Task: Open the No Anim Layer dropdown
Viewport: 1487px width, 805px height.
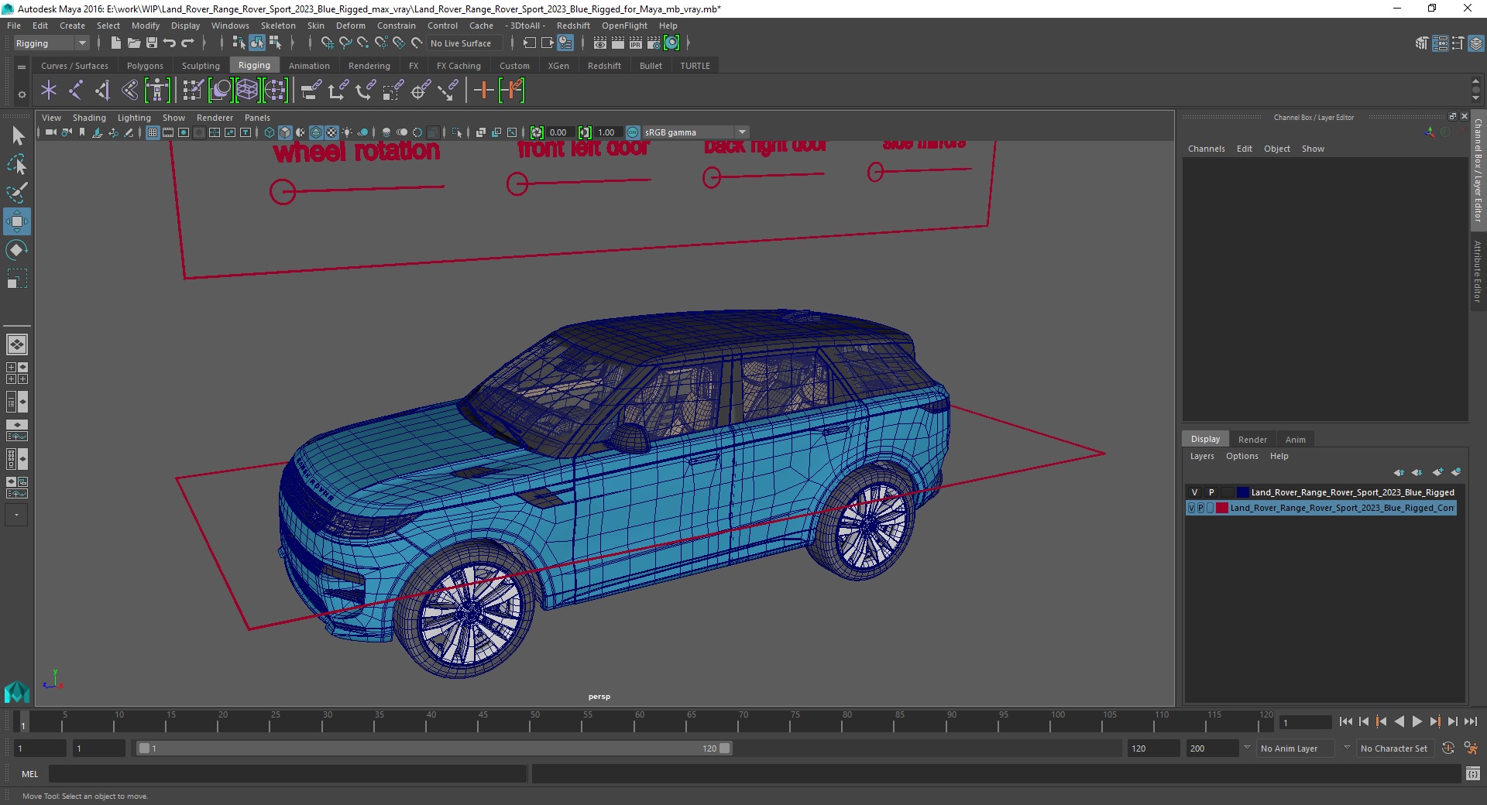Action: tap(1296, 748)
